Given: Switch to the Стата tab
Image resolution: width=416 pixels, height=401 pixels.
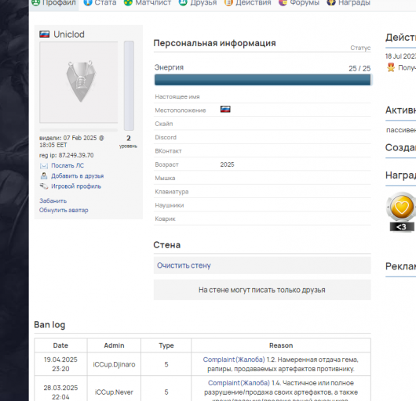Looking at the screenshot, I should click(x=100, y=3).
